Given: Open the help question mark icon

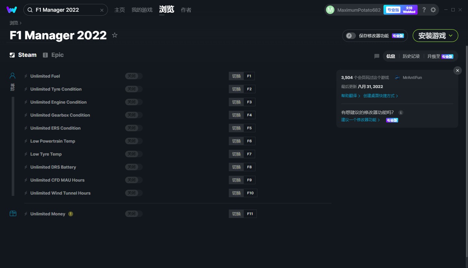Looking at the screenshot, I should pos(424,10).
